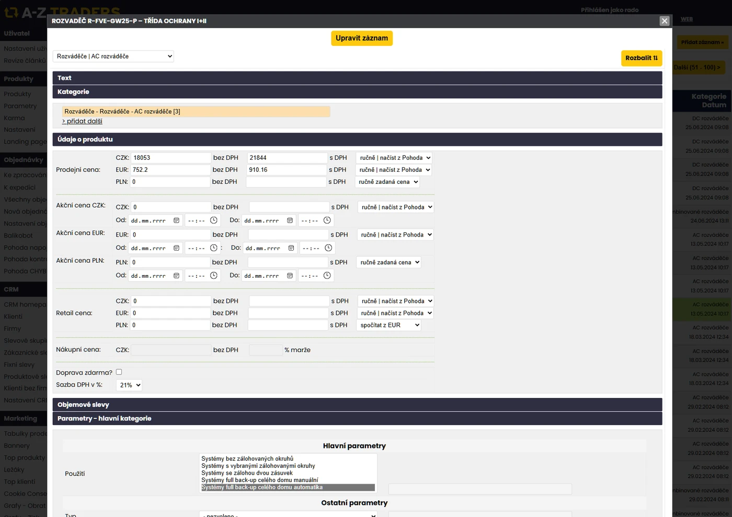Close the product edit dialog with X
732x517 pixels.
point(664,21)
